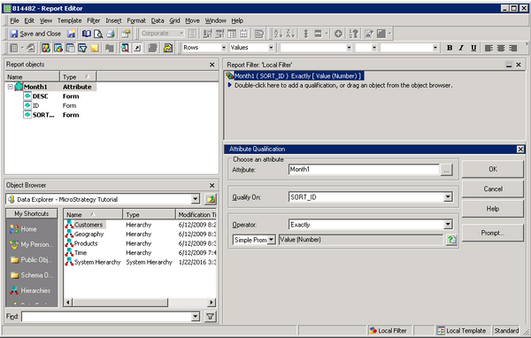
Task: Click the yellow note icon in toolbar
Action: [x=95, y=48]
